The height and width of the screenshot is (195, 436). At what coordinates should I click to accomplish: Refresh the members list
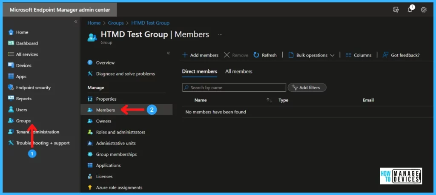coord(265,55)
